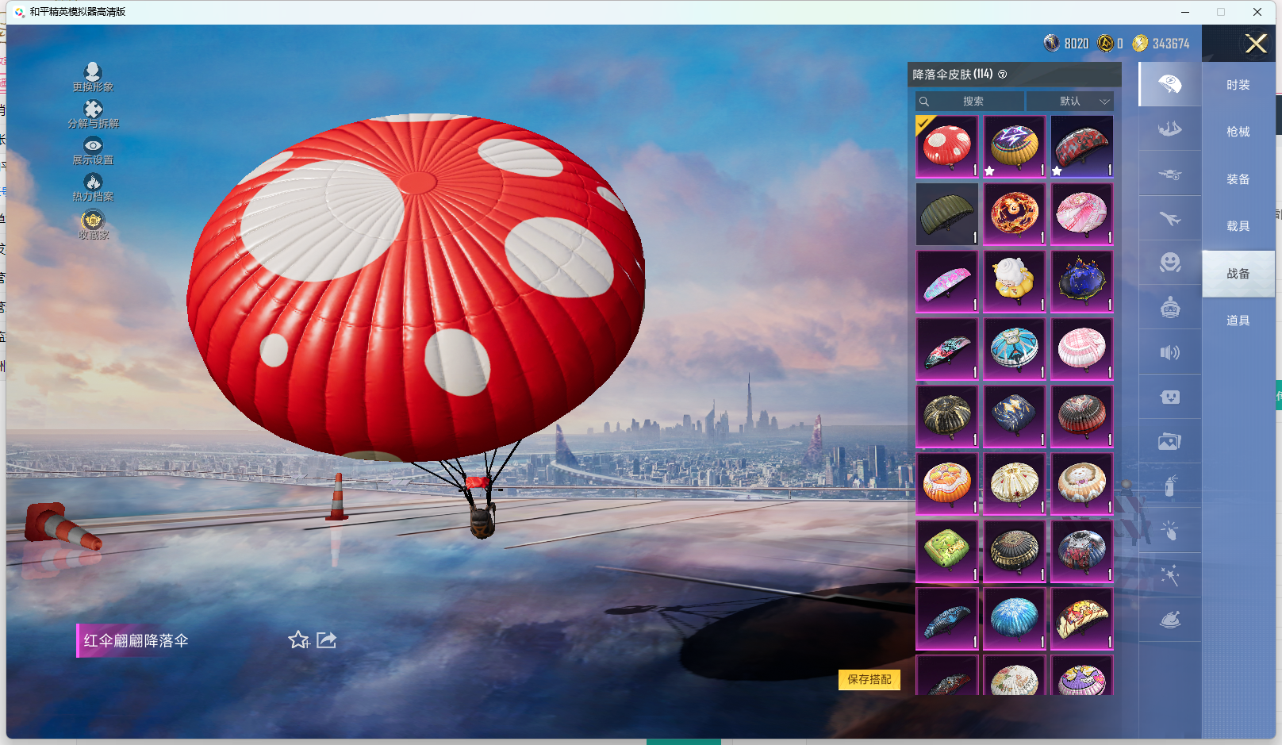Open the 收藏家 collector badge
This screenshot has width=1282, height=745.
click(93, 224)
